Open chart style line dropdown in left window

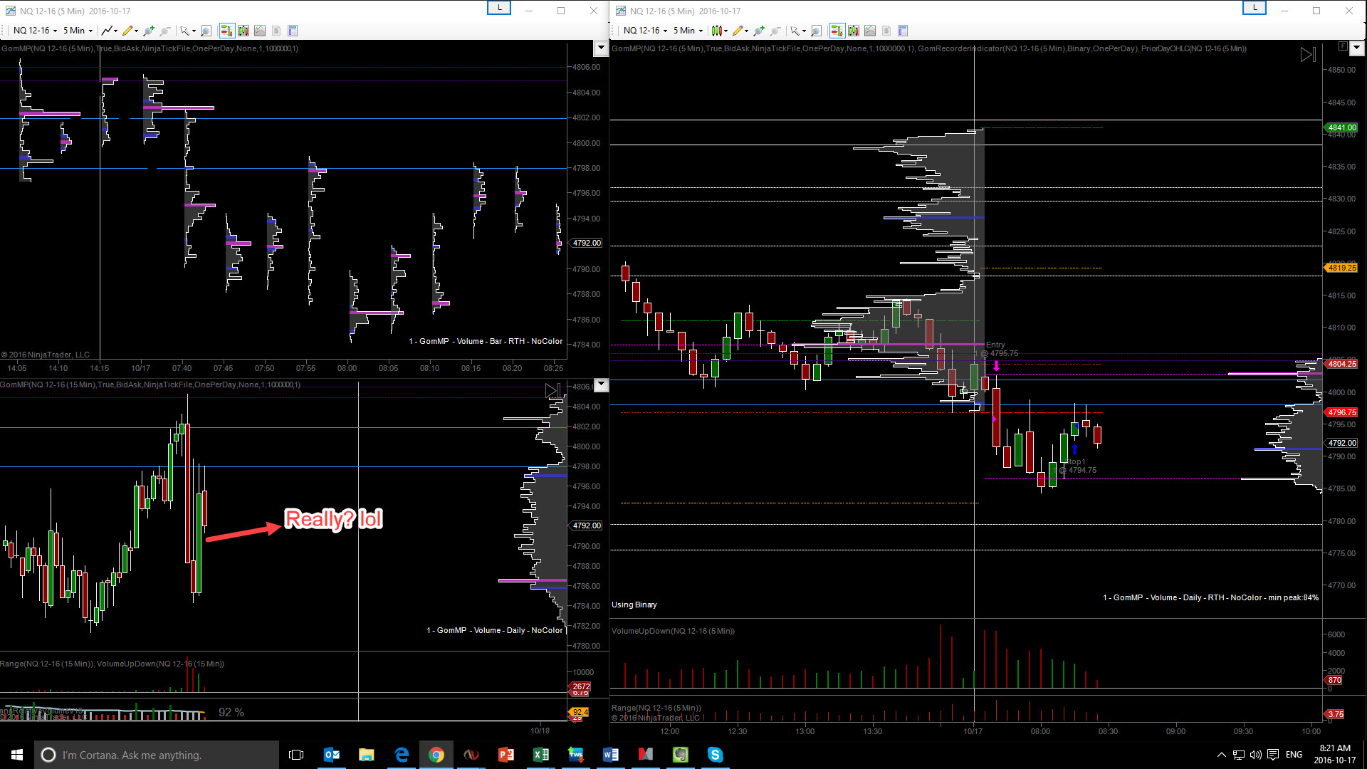(x=109, y=31)
